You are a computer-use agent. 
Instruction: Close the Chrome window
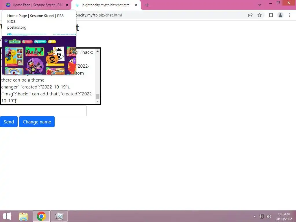pos(289,3)
